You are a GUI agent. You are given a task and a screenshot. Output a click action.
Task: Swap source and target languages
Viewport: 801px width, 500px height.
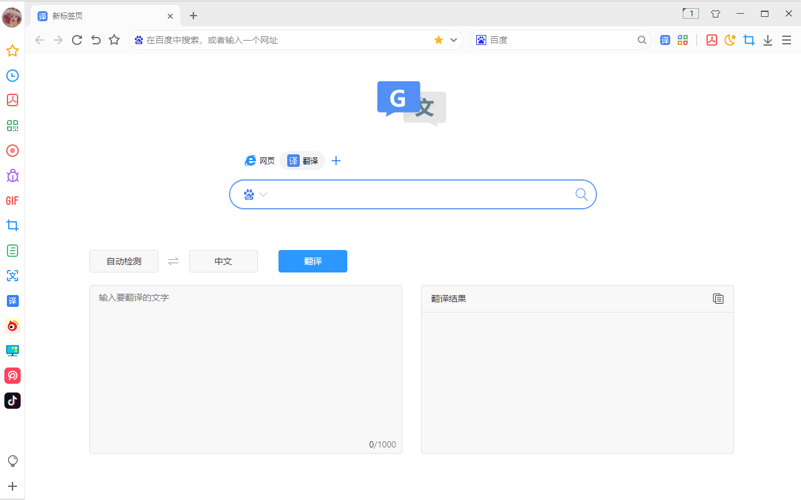(173, 261)
